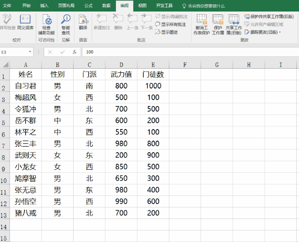This screenshot has height=242, width=299.
Task: Click cell containing 鸠摩智
Action: tap(26, 178)
